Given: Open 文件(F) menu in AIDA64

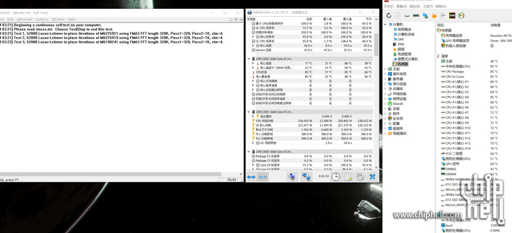Looking at the screenshot, I should pos(389,7).
